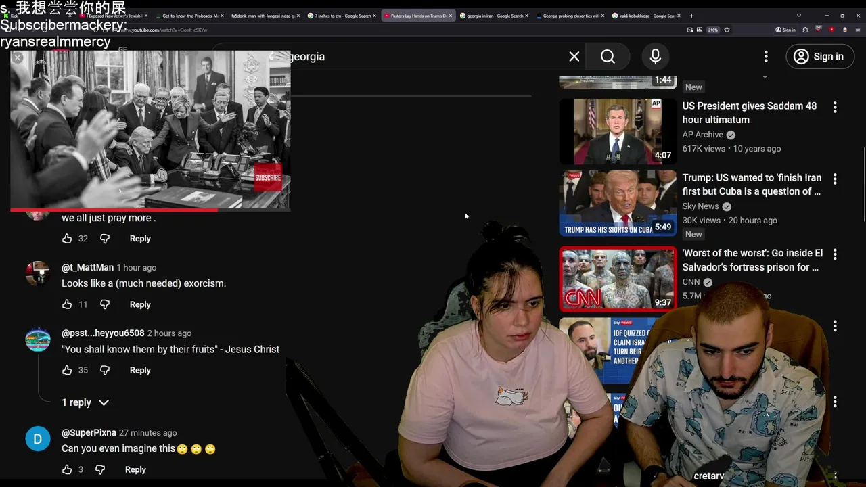Open the Firefox extensions puzzle icon
Image resolution: width=866 pixels, height=487 pixels.
click(x=805, y=30)
